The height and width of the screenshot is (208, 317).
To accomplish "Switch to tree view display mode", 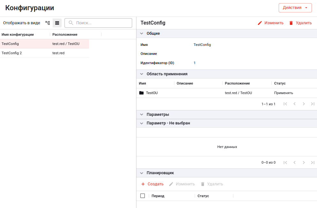I will 48,23.
